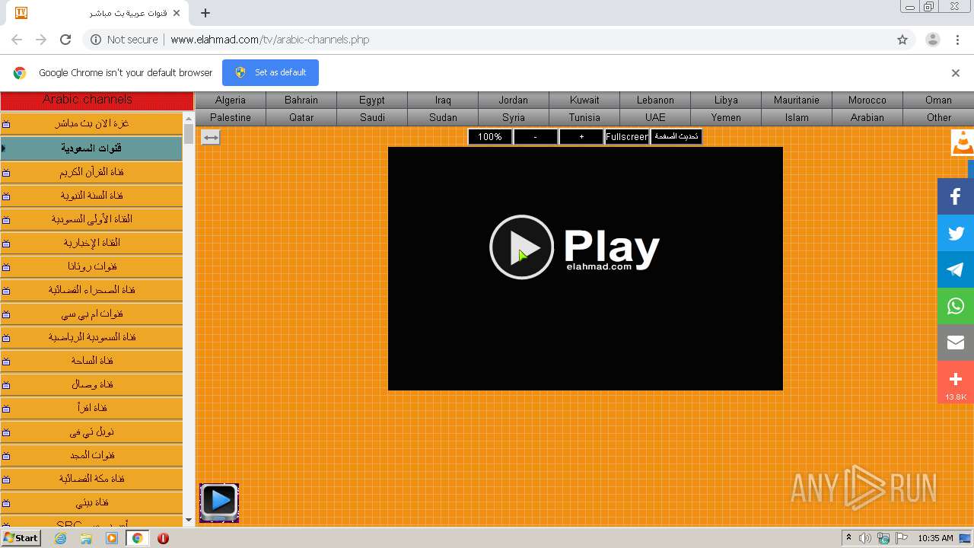Bookmark this page with the star icon
The image size is (974, 548).
coord(902,40)
